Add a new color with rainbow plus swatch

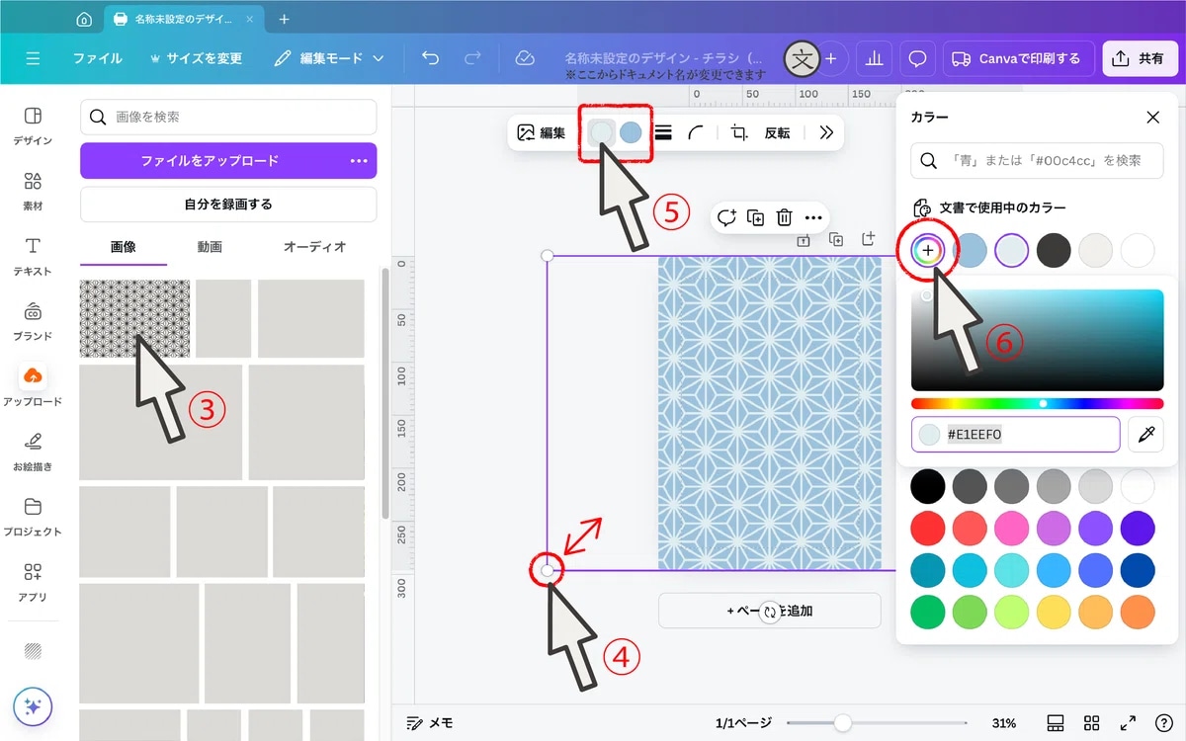click(x=927, y=250)
